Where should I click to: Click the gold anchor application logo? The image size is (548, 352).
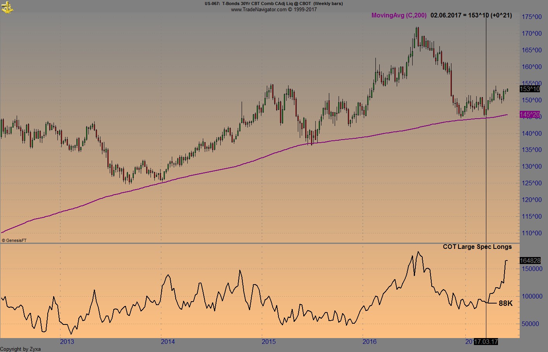click(7, 7)
